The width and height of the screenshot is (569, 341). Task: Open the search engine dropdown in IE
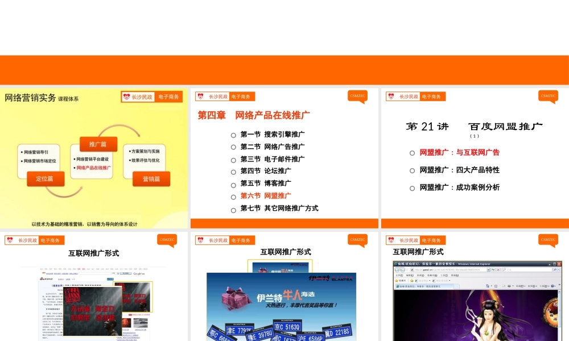click(x=558, y=269)
